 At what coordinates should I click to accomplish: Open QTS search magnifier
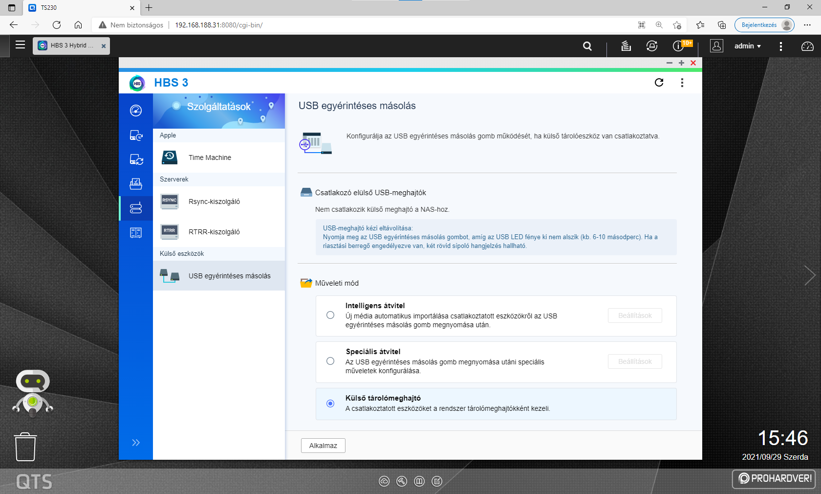587,46
